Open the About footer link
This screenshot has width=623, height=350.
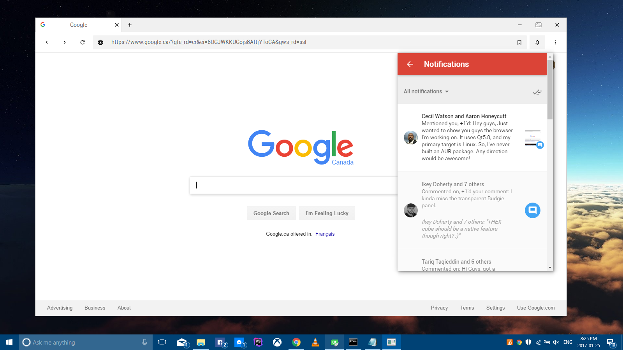coord(124,308)
